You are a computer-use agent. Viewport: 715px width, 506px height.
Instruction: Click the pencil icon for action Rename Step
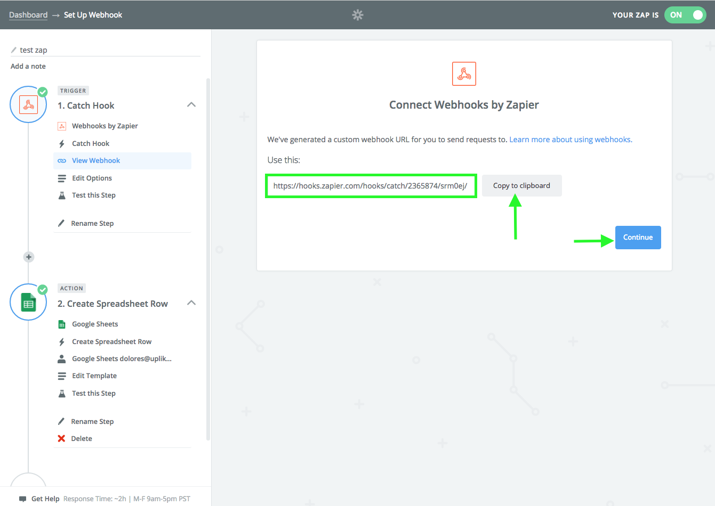[61, 421]
